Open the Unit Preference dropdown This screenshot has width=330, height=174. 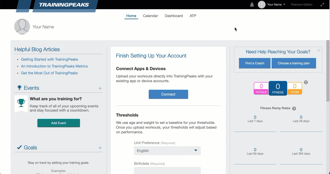click(167, 151)
